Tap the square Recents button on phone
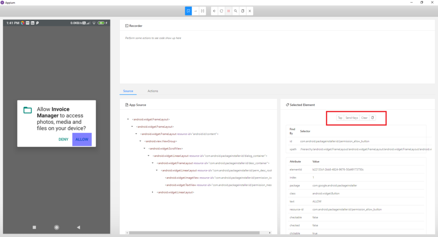Viewport: 438px width, 237px height. coord(34,227)
